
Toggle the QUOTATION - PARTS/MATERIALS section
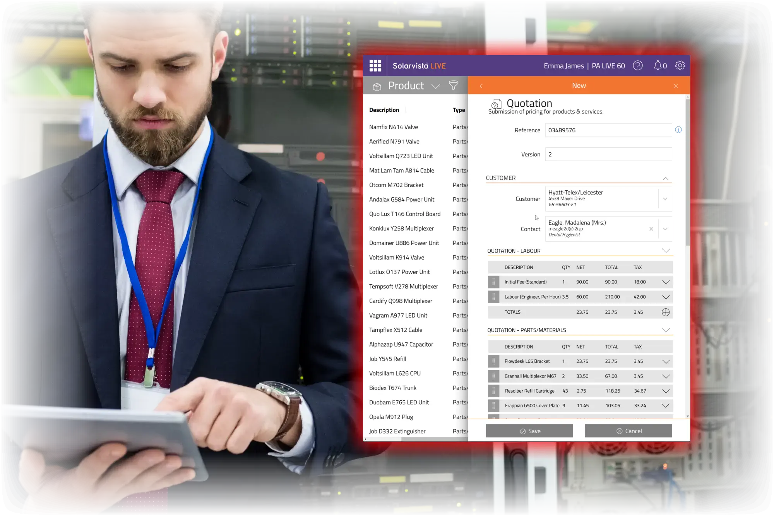666,330
